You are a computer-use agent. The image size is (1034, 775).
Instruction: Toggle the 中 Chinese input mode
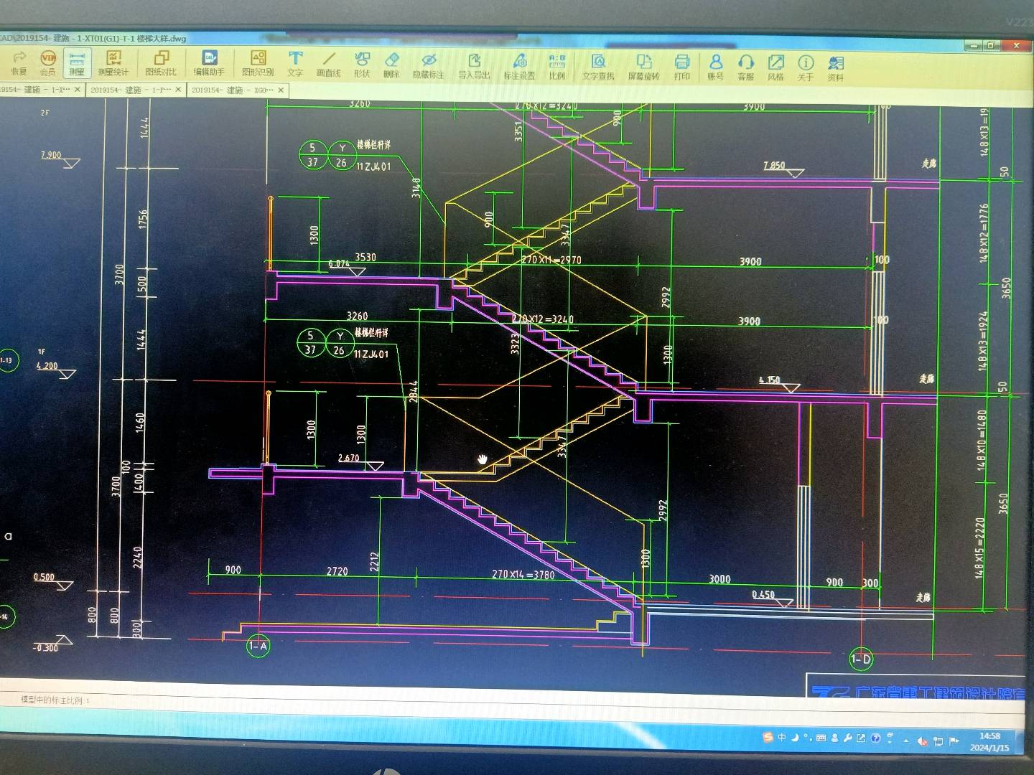coord(783,737)
